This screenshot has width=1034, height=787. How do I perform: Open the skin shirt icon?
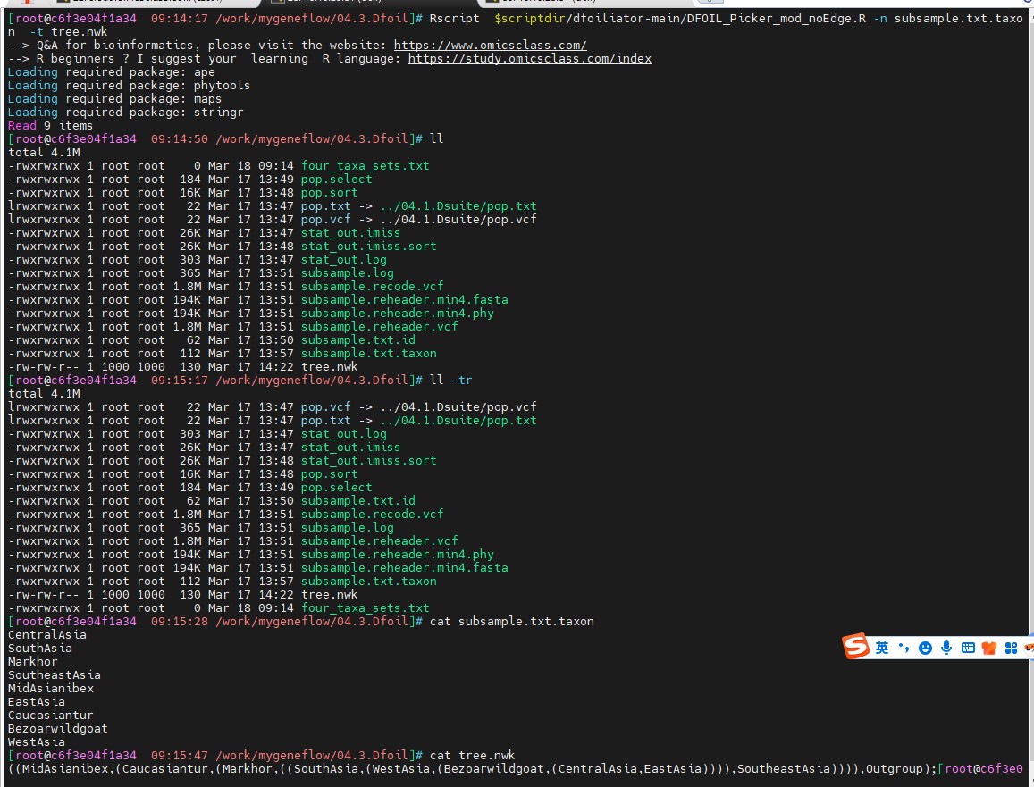989,648
